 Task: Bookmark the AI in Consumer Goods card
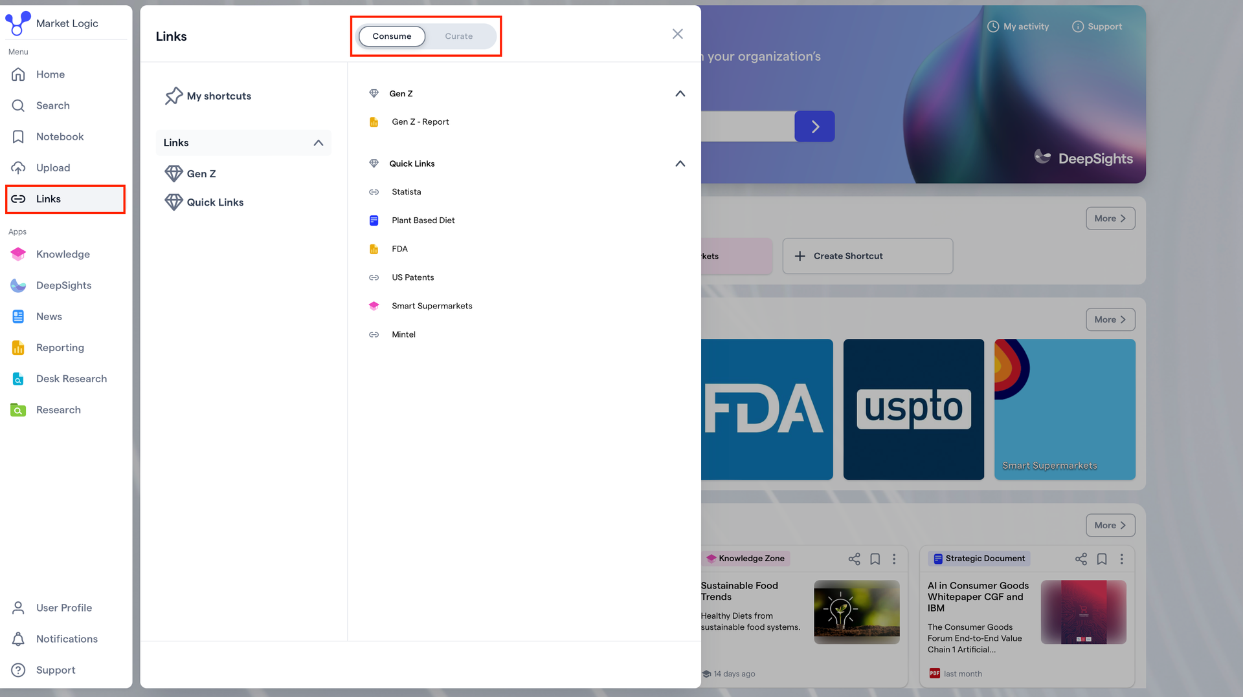pos(1102,559)
